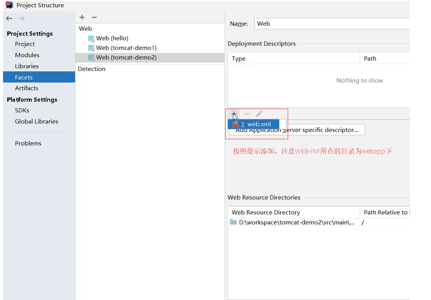The height and width of the screenshot is (300, 431).
Task: Select the Web facet type node
Action: point(85,29)
